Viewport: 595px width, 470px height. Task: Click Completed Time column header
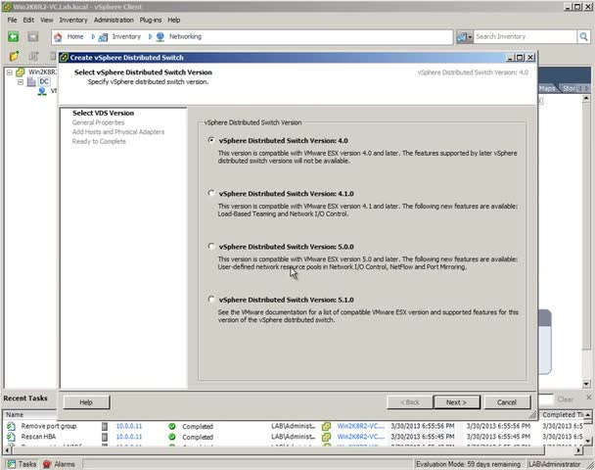pyautogui.click(x=563, y=414)
